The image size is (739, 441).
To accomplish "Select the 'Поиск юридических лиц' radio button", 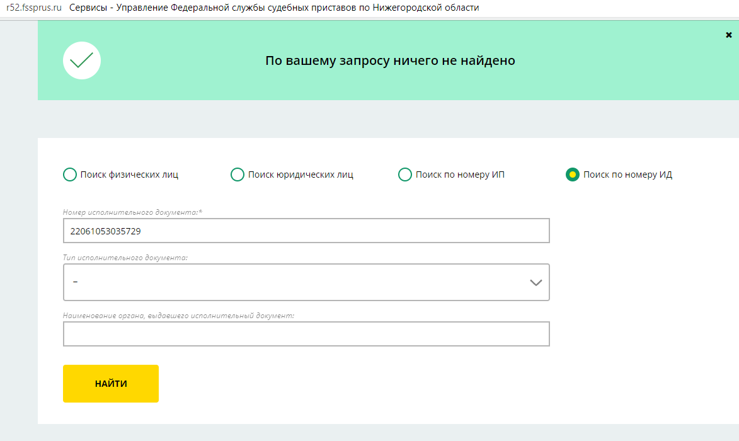I will pos(238,175).
